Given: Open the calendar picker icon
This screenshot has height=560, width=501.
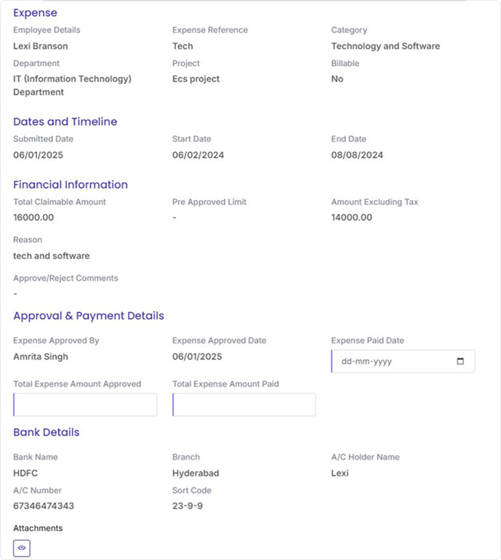Looking at the screenshot, I should point(460,362).
